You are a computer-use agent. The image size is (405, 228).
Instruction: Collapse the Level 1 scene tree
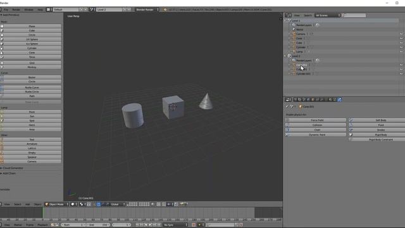(285, 20)
